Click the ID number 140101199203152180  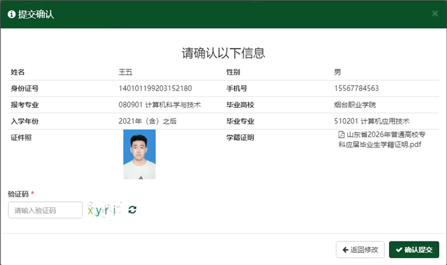tap(156, 89)
